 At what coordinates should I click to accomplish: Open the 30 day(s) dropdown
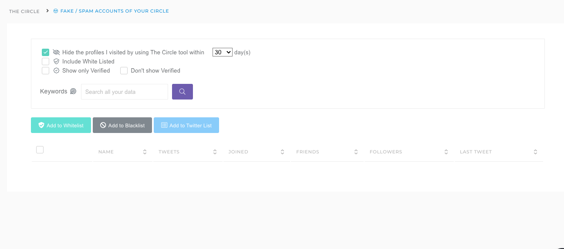tap(223, 52)
